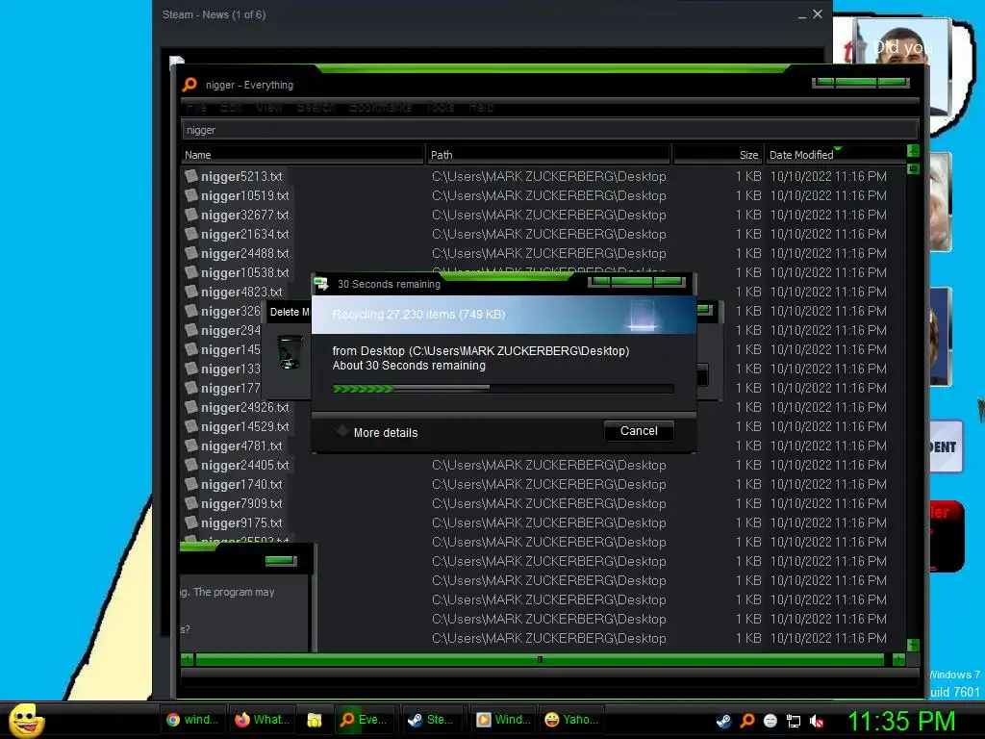This screenshot has height=739, width=985.
Task: Switch to Firefox taskbar item
Action: pyautogui.click(x=262, y=720)
